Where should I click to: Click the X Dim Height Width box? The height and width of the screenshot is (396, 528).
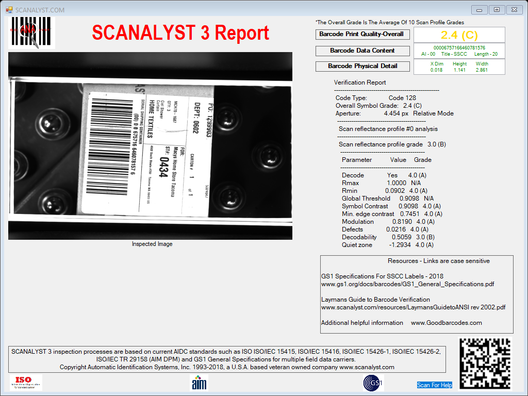(x=459, y=67)
